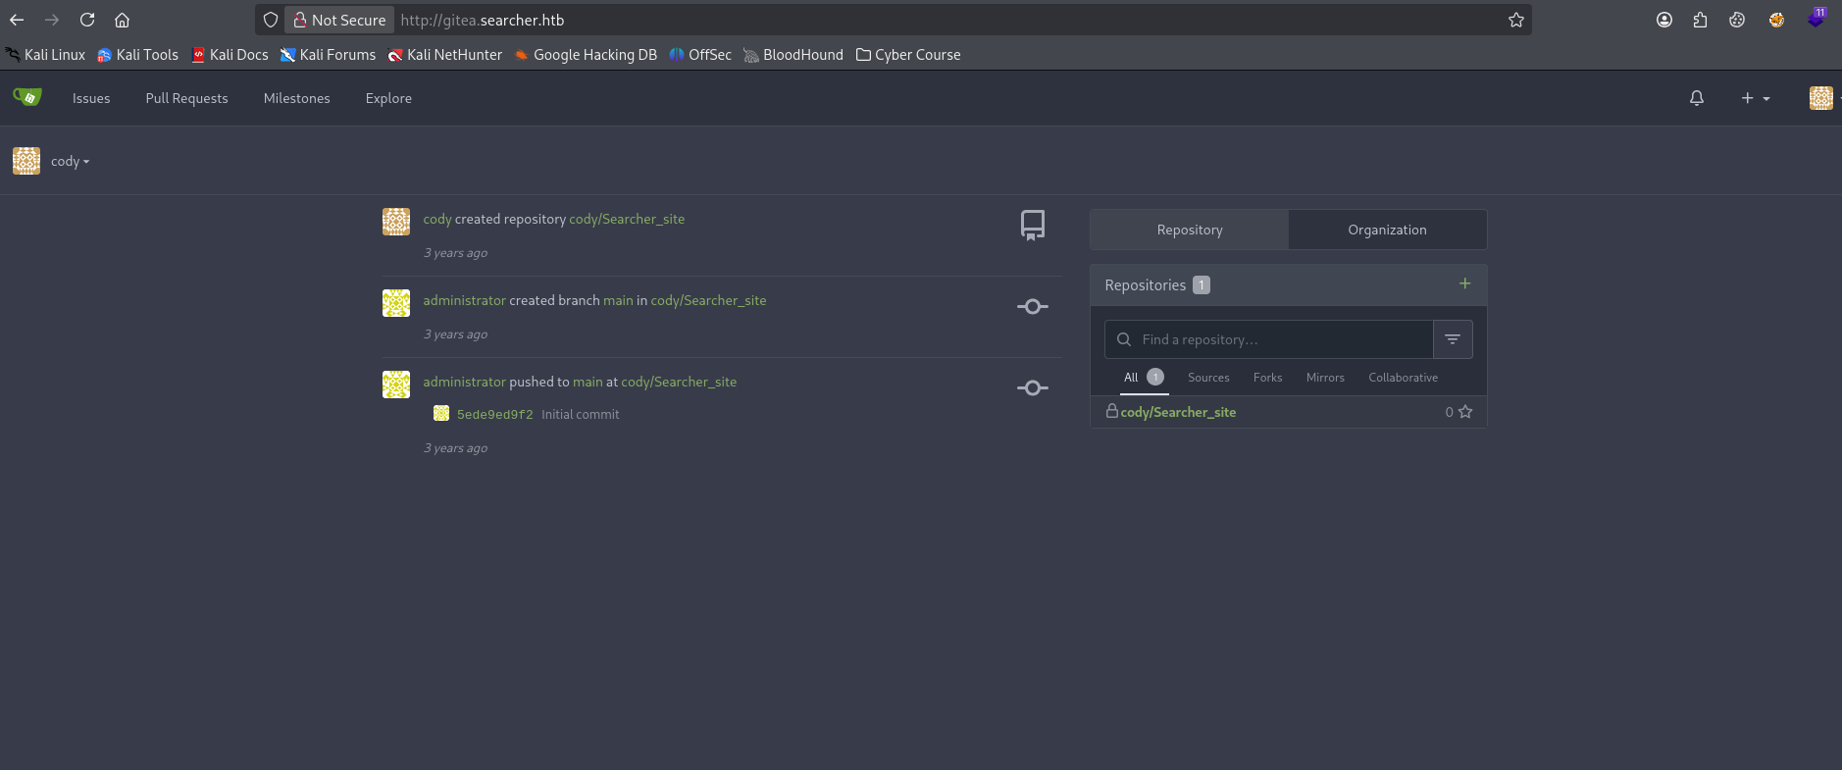1842x770 pixels.
Task: Open main link in pushed entry
Action: (588, 382)
